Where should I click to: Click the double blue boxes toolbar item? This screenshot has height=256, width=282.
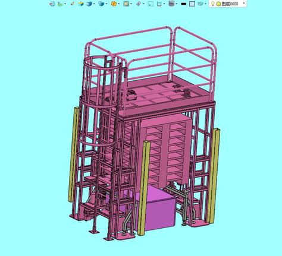click(101, 4)
